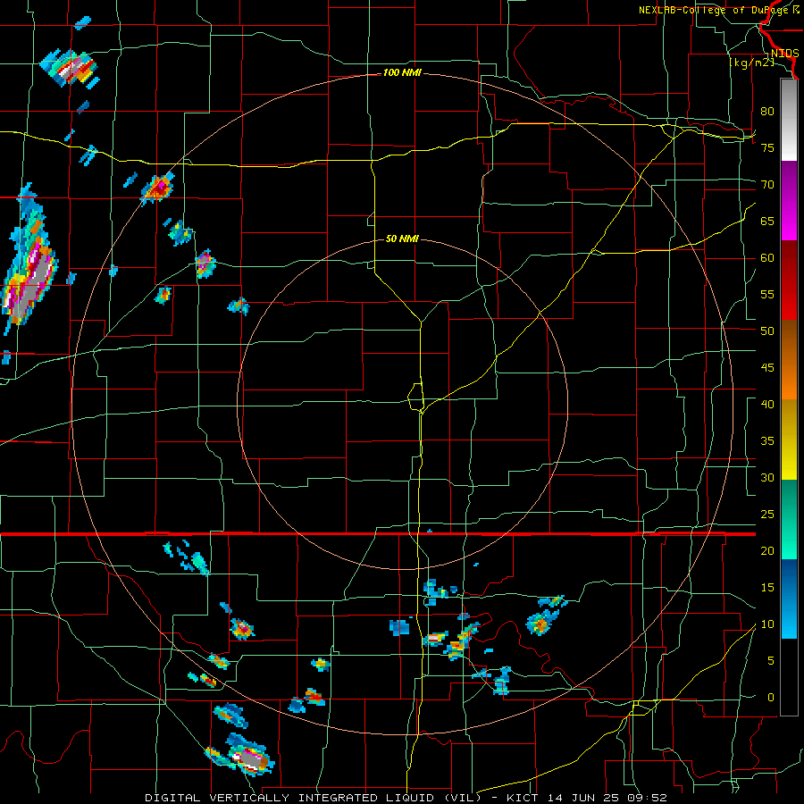804x804 pixels.
Task: Click the legend value 70
Action: (767, 185)
